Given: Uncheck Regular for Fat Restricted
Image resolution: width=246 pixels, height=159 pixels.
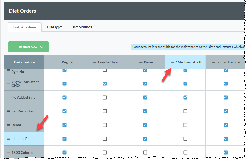Looking at the screenshot, I should 64,111.
